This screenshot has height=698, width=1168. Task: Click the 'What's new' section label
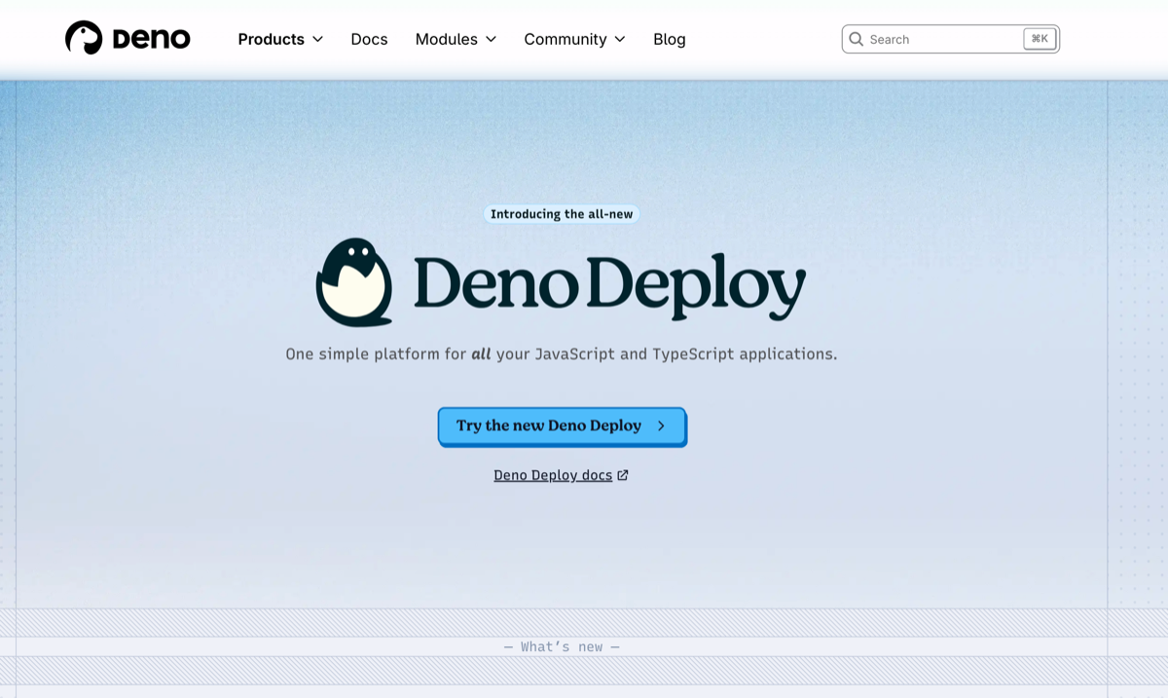[x=562, y=645]
